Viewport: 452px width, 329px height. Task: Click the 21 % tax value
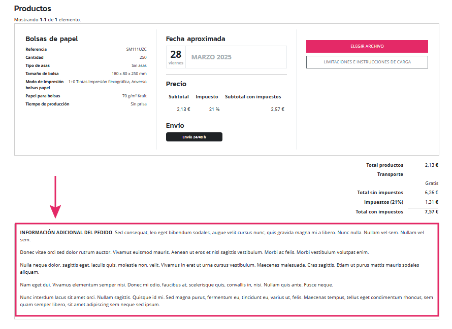pos(214,109)
